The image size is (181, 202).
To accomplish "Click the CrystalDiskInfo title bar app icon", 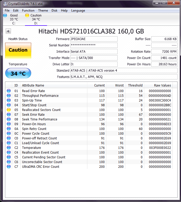I will coord(5,4).
